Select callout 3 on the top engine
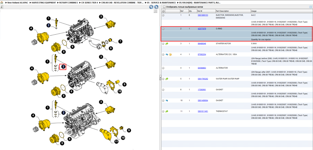Image resolution: width=313 pixels, height=150 pixels. pos(101,17)
